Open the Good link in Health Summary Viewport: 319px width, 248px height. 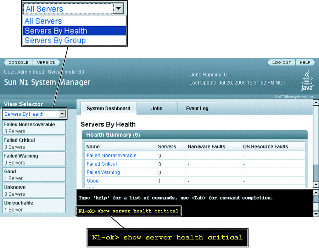point(93,181)
